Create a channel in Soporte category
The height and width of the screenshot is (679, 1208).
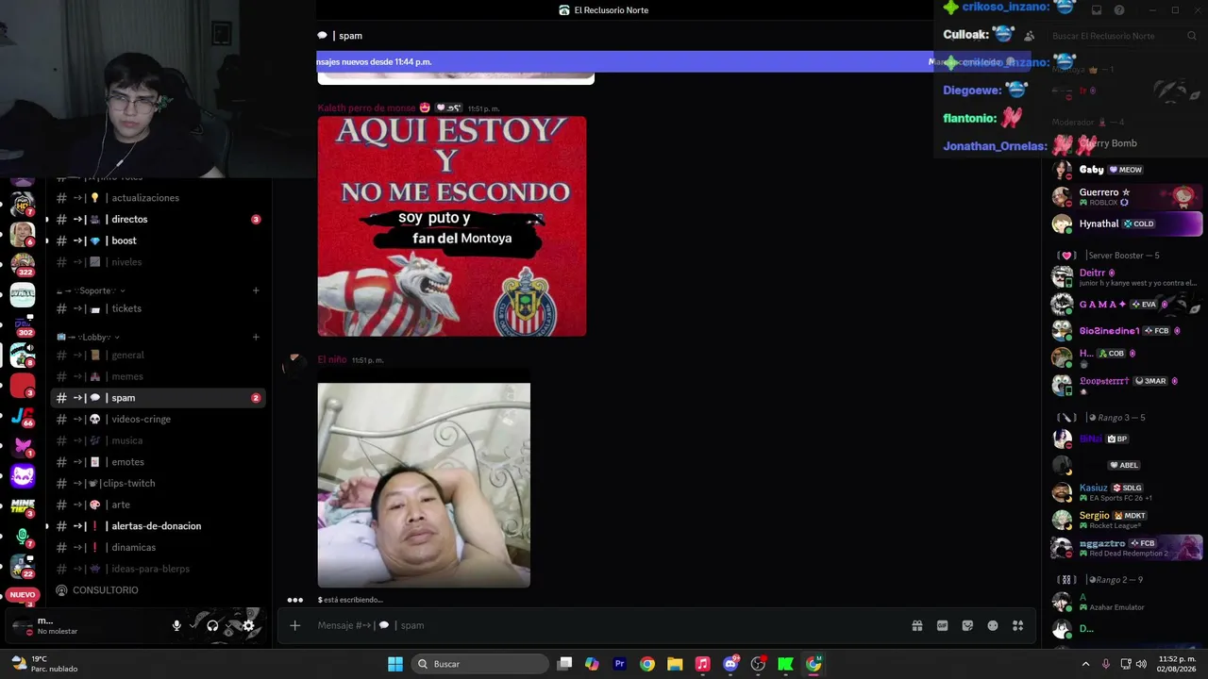[x=256, y=290]
